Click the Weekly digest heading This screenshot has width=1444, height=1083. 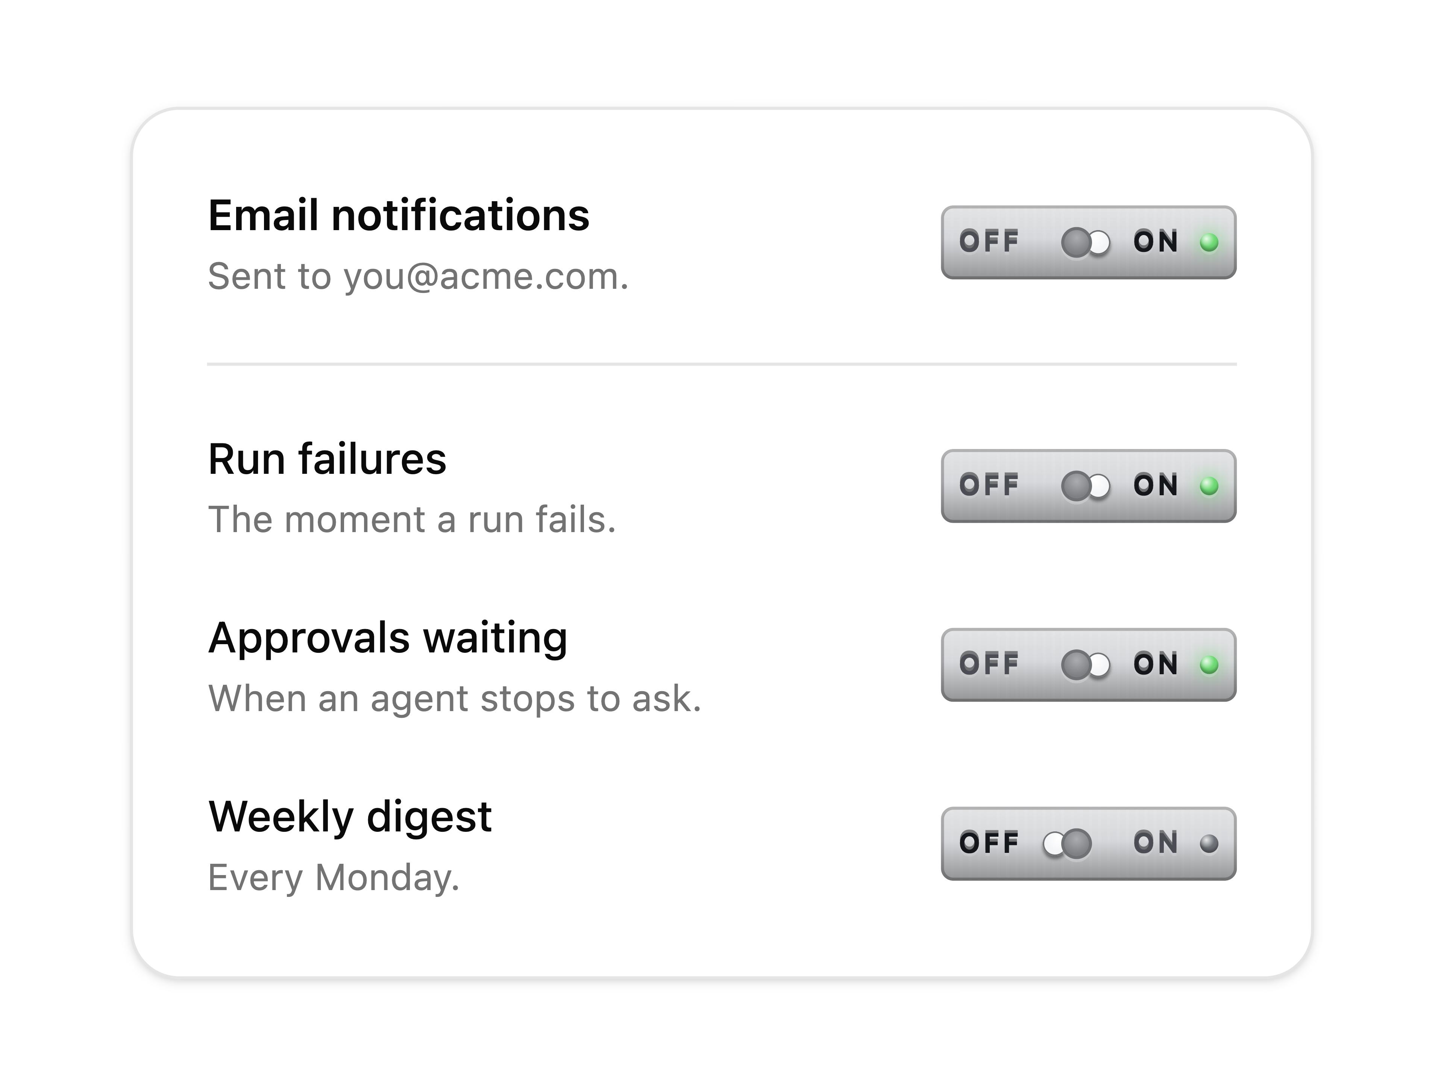click(350, 818)
